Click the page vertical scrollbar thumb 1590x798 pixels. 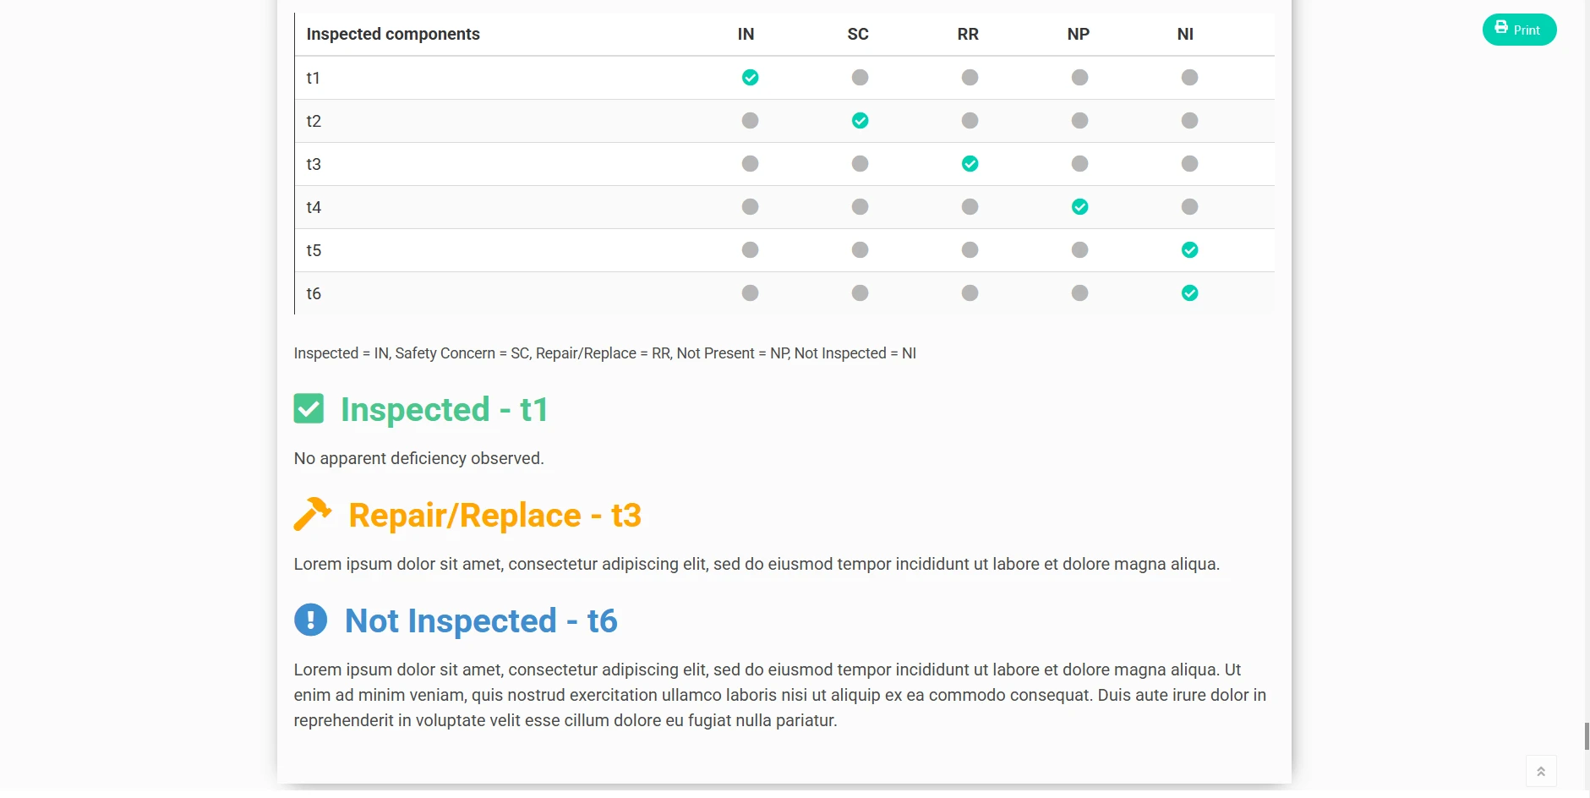pos(1587,735)
